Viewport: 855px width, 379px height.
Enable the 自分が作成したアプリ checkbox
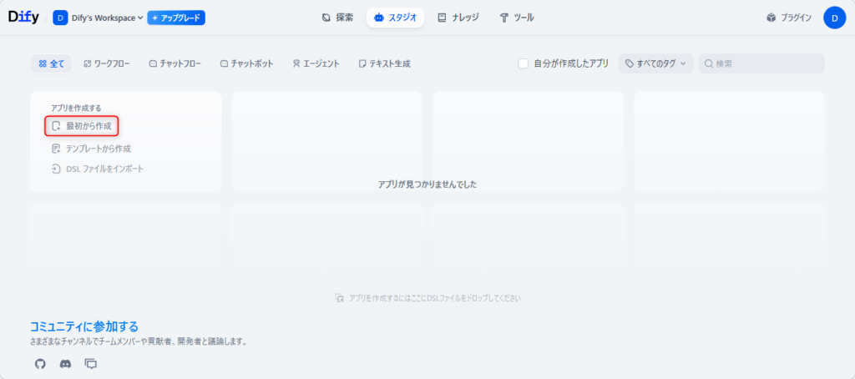[523, 63]
